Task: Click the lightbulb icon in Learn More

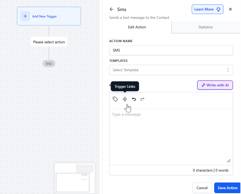Action: pyautogui.click(x=219, y=9)
